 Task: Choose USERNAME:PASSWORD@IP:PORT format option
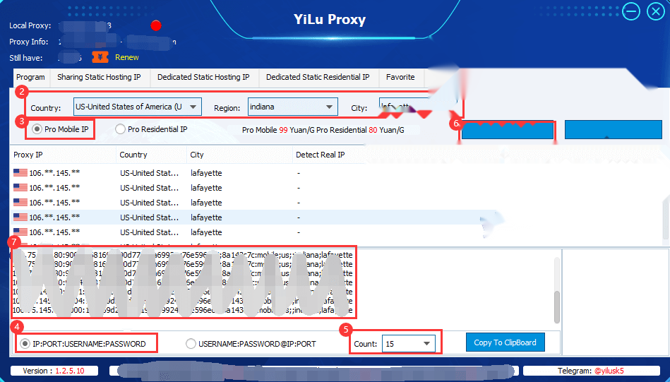pos(191,344)
